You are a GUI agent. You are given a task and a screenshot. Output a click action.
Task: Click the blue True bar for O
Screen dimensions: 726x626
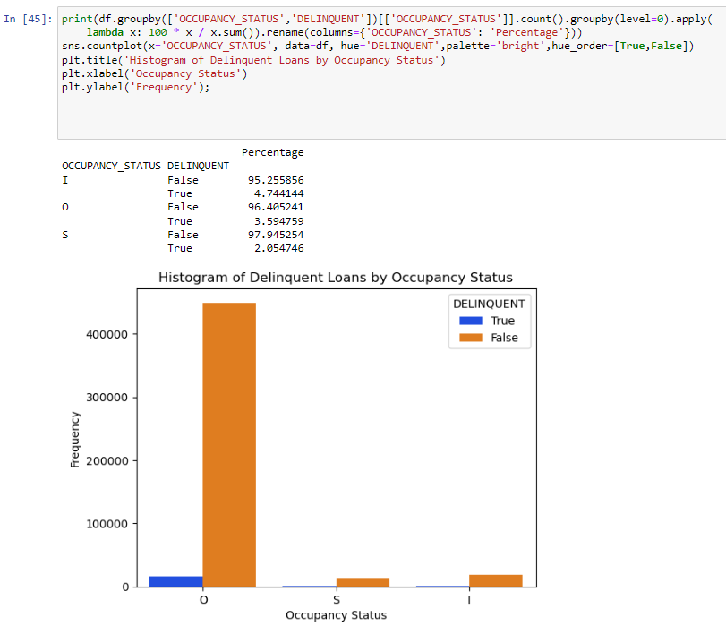pyautogui.click(x=176, y=581)
